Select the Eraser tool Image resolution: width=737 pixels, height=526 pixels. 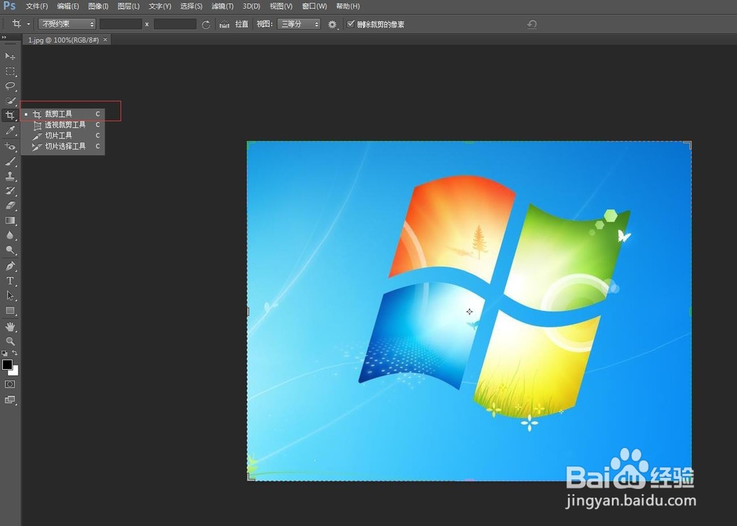[10, 206]
